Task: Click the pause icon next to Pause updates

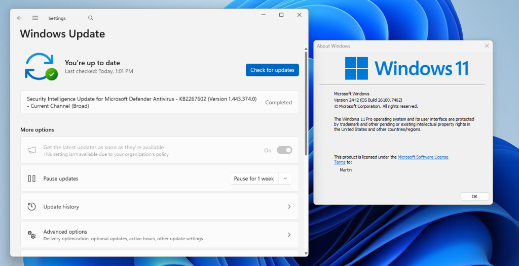Action: coord(31,179)
